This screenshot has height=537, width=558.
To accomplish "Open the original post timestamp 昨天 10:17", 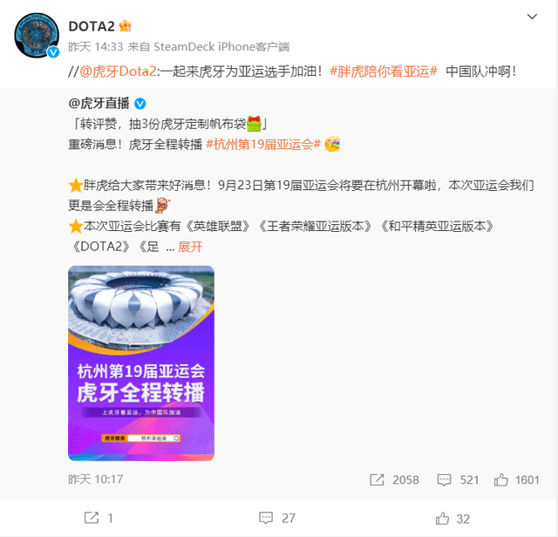I will point(95,479).
